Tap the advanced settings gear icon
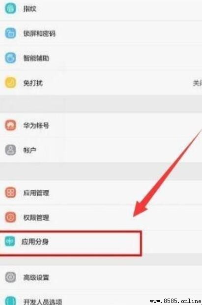This screenshot has width=202, height=305. 10,277
